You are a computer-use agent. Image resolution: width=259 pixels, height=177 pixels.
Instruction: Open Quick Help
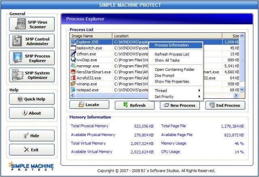coord(32,99)
